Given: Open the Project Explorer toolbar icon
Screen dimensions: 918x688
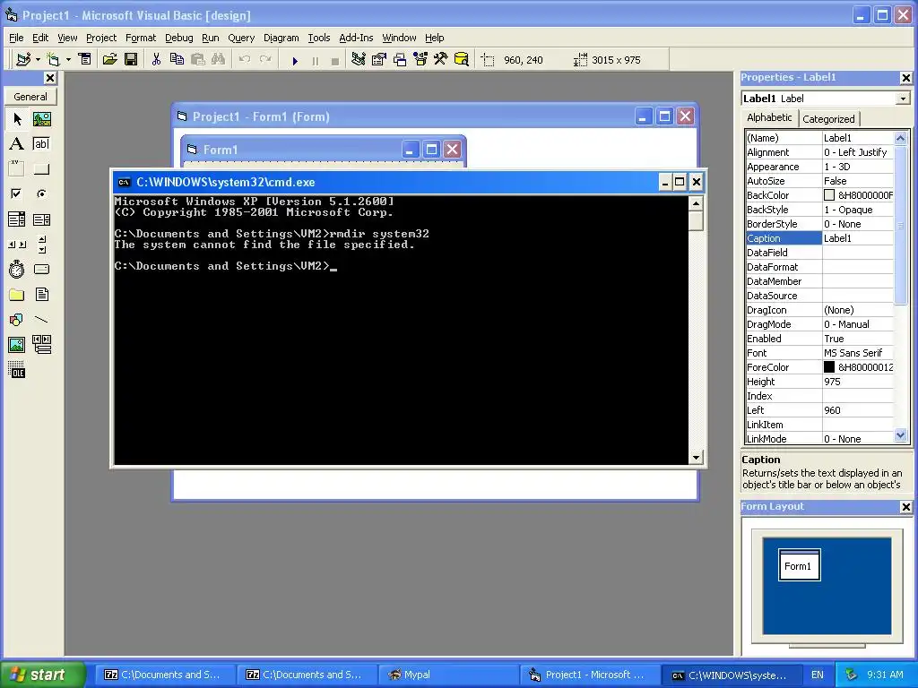Looking at the screenshot, I should coord(359,59).
